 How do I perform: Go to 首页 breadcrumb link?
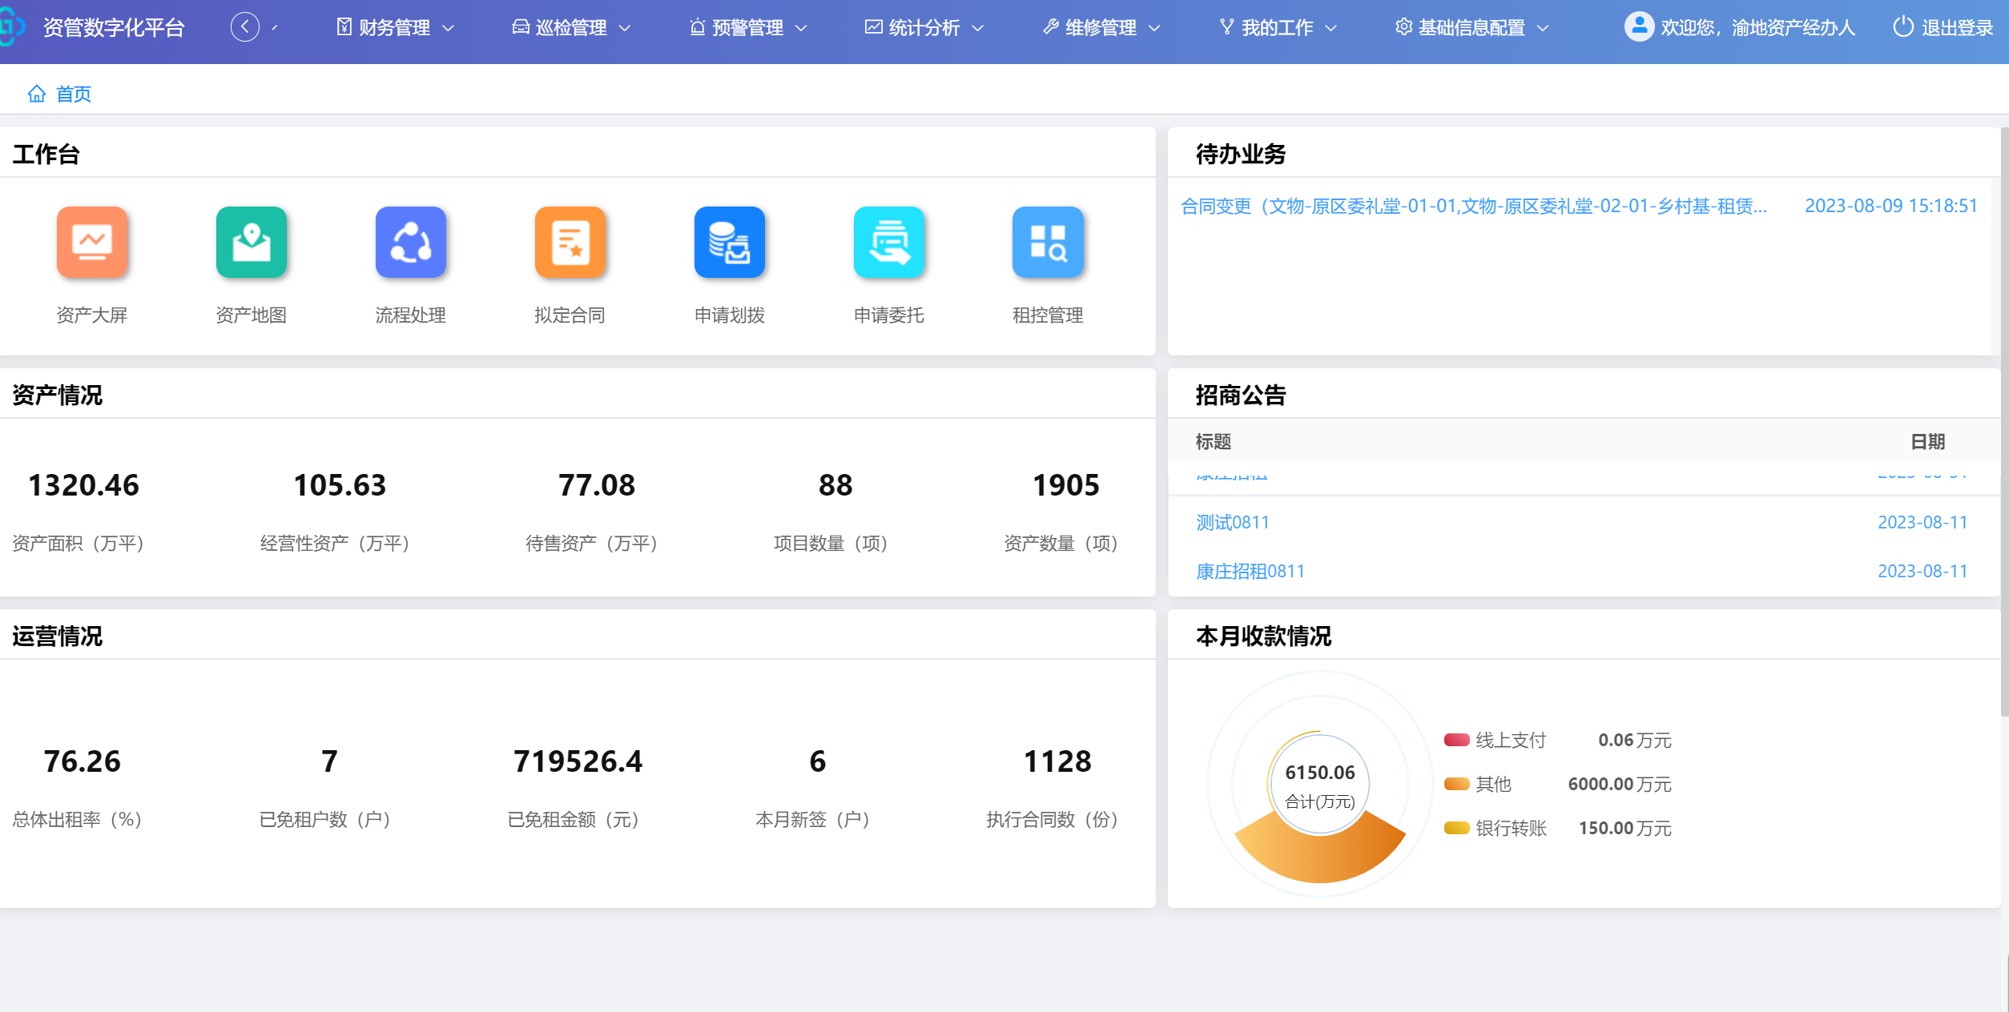[74, 94]
